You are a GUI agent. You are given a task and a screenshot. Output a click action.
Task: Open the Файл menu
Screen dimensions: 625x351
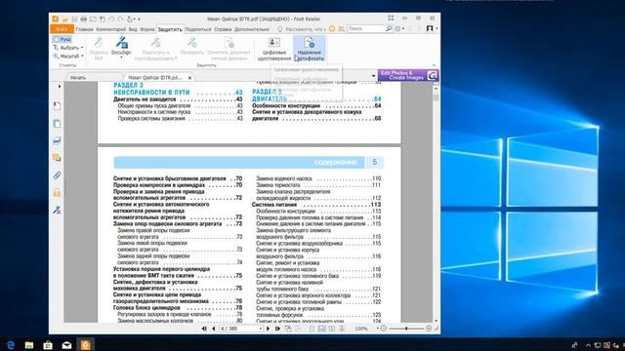pyautogui.click(x=62, y=29)
